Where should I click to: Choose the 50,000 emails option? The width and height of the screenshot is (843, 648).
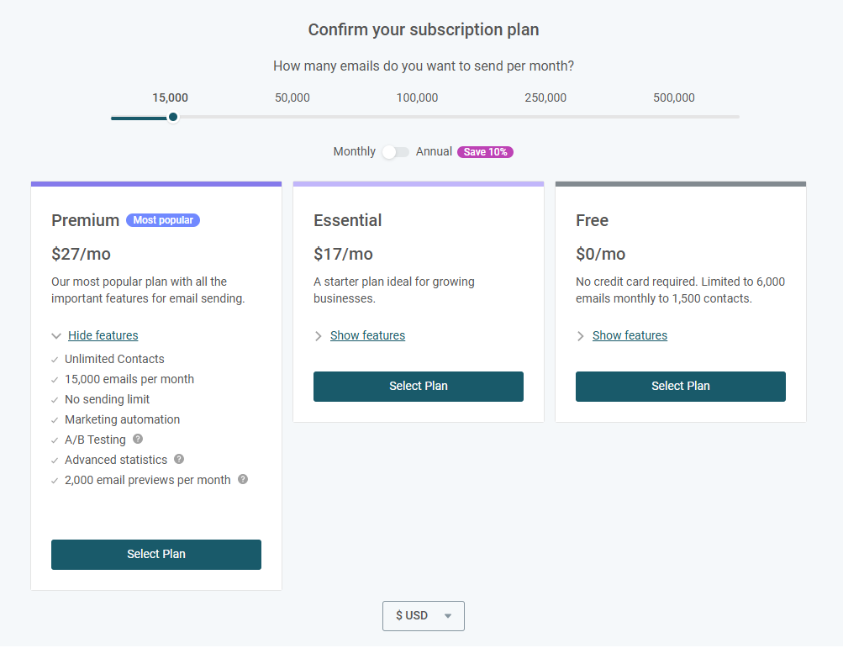click(292, 97)
